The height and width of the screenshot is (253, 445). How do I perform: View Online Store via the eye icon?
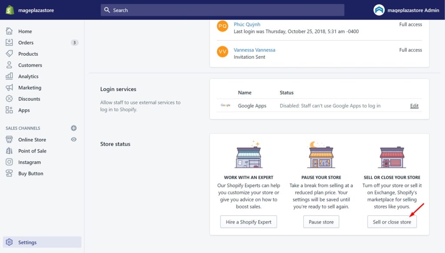pyautogui.click(x=74, y=139)
